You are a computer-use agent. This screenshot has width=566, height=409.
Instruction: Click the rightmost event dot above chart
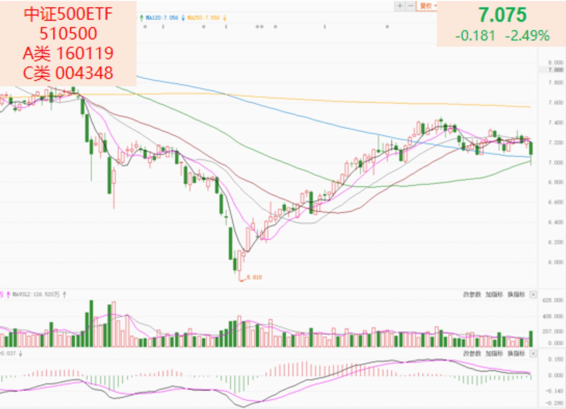click(387, 26)
